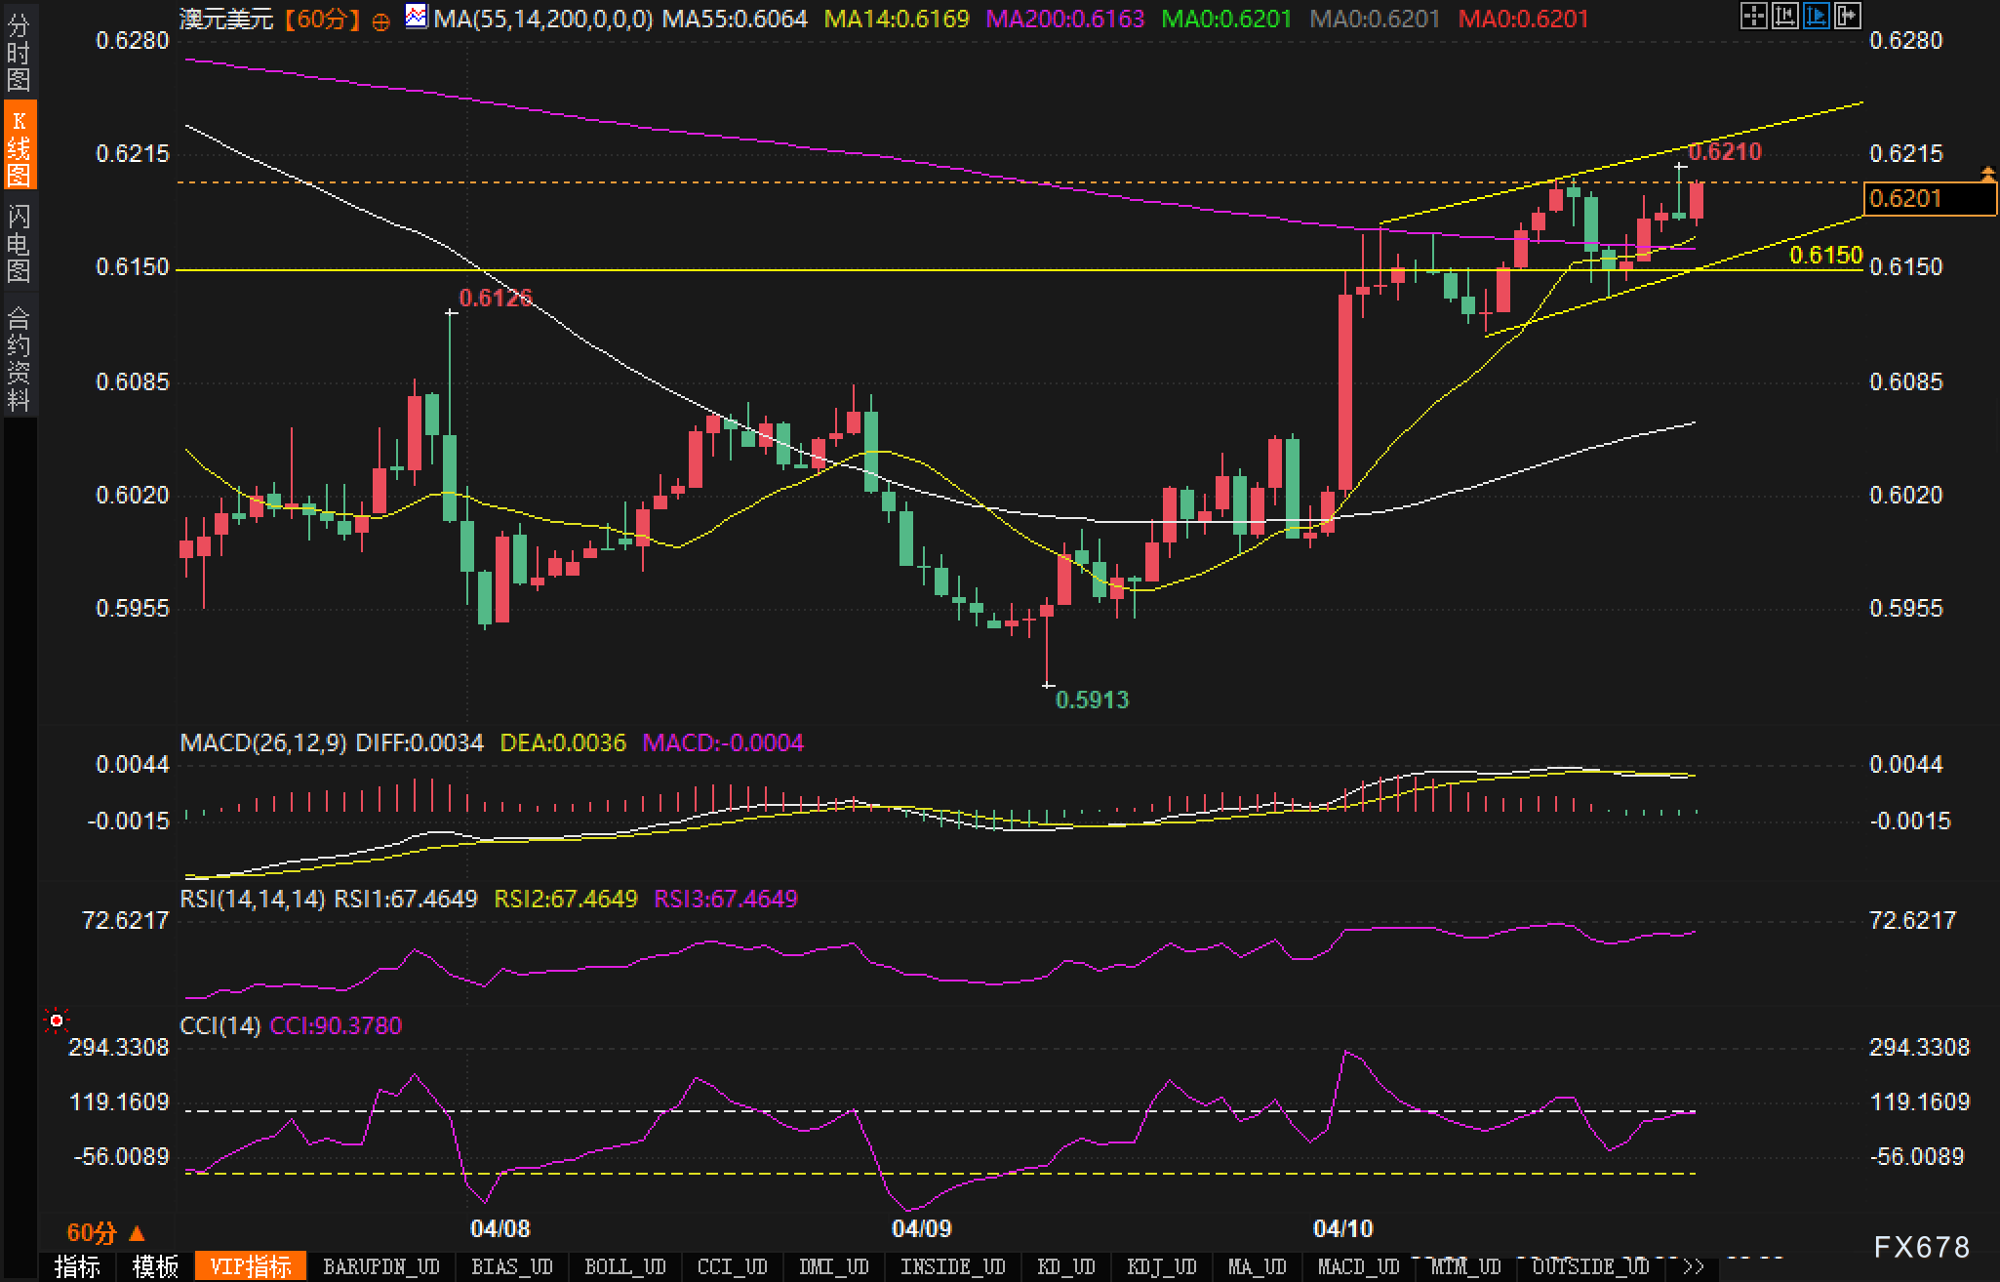
Task: Click the shrink-axis chart icon at top right
Action: pyautogui.click(x=1784, y=16)
